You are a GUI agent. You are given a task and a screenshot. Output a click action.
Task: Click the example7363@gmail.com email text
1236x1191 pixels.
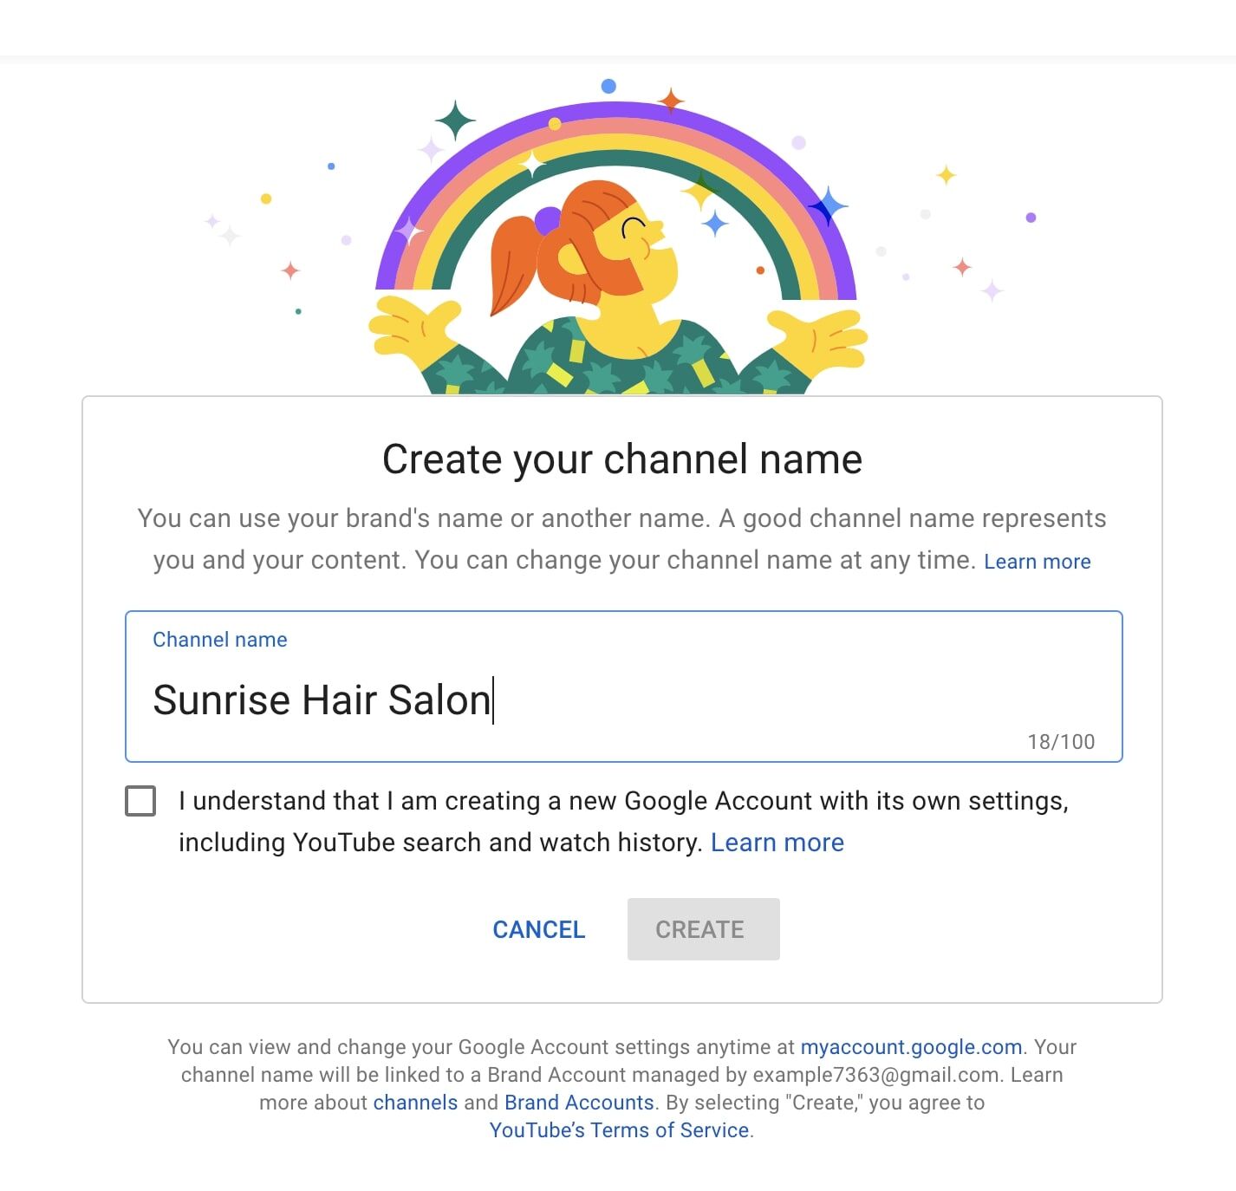875,1075
